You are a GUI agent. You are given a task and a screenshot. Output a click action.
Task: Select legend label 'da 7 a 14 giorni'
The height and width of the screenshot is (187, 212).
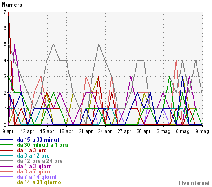click(37, 177)
